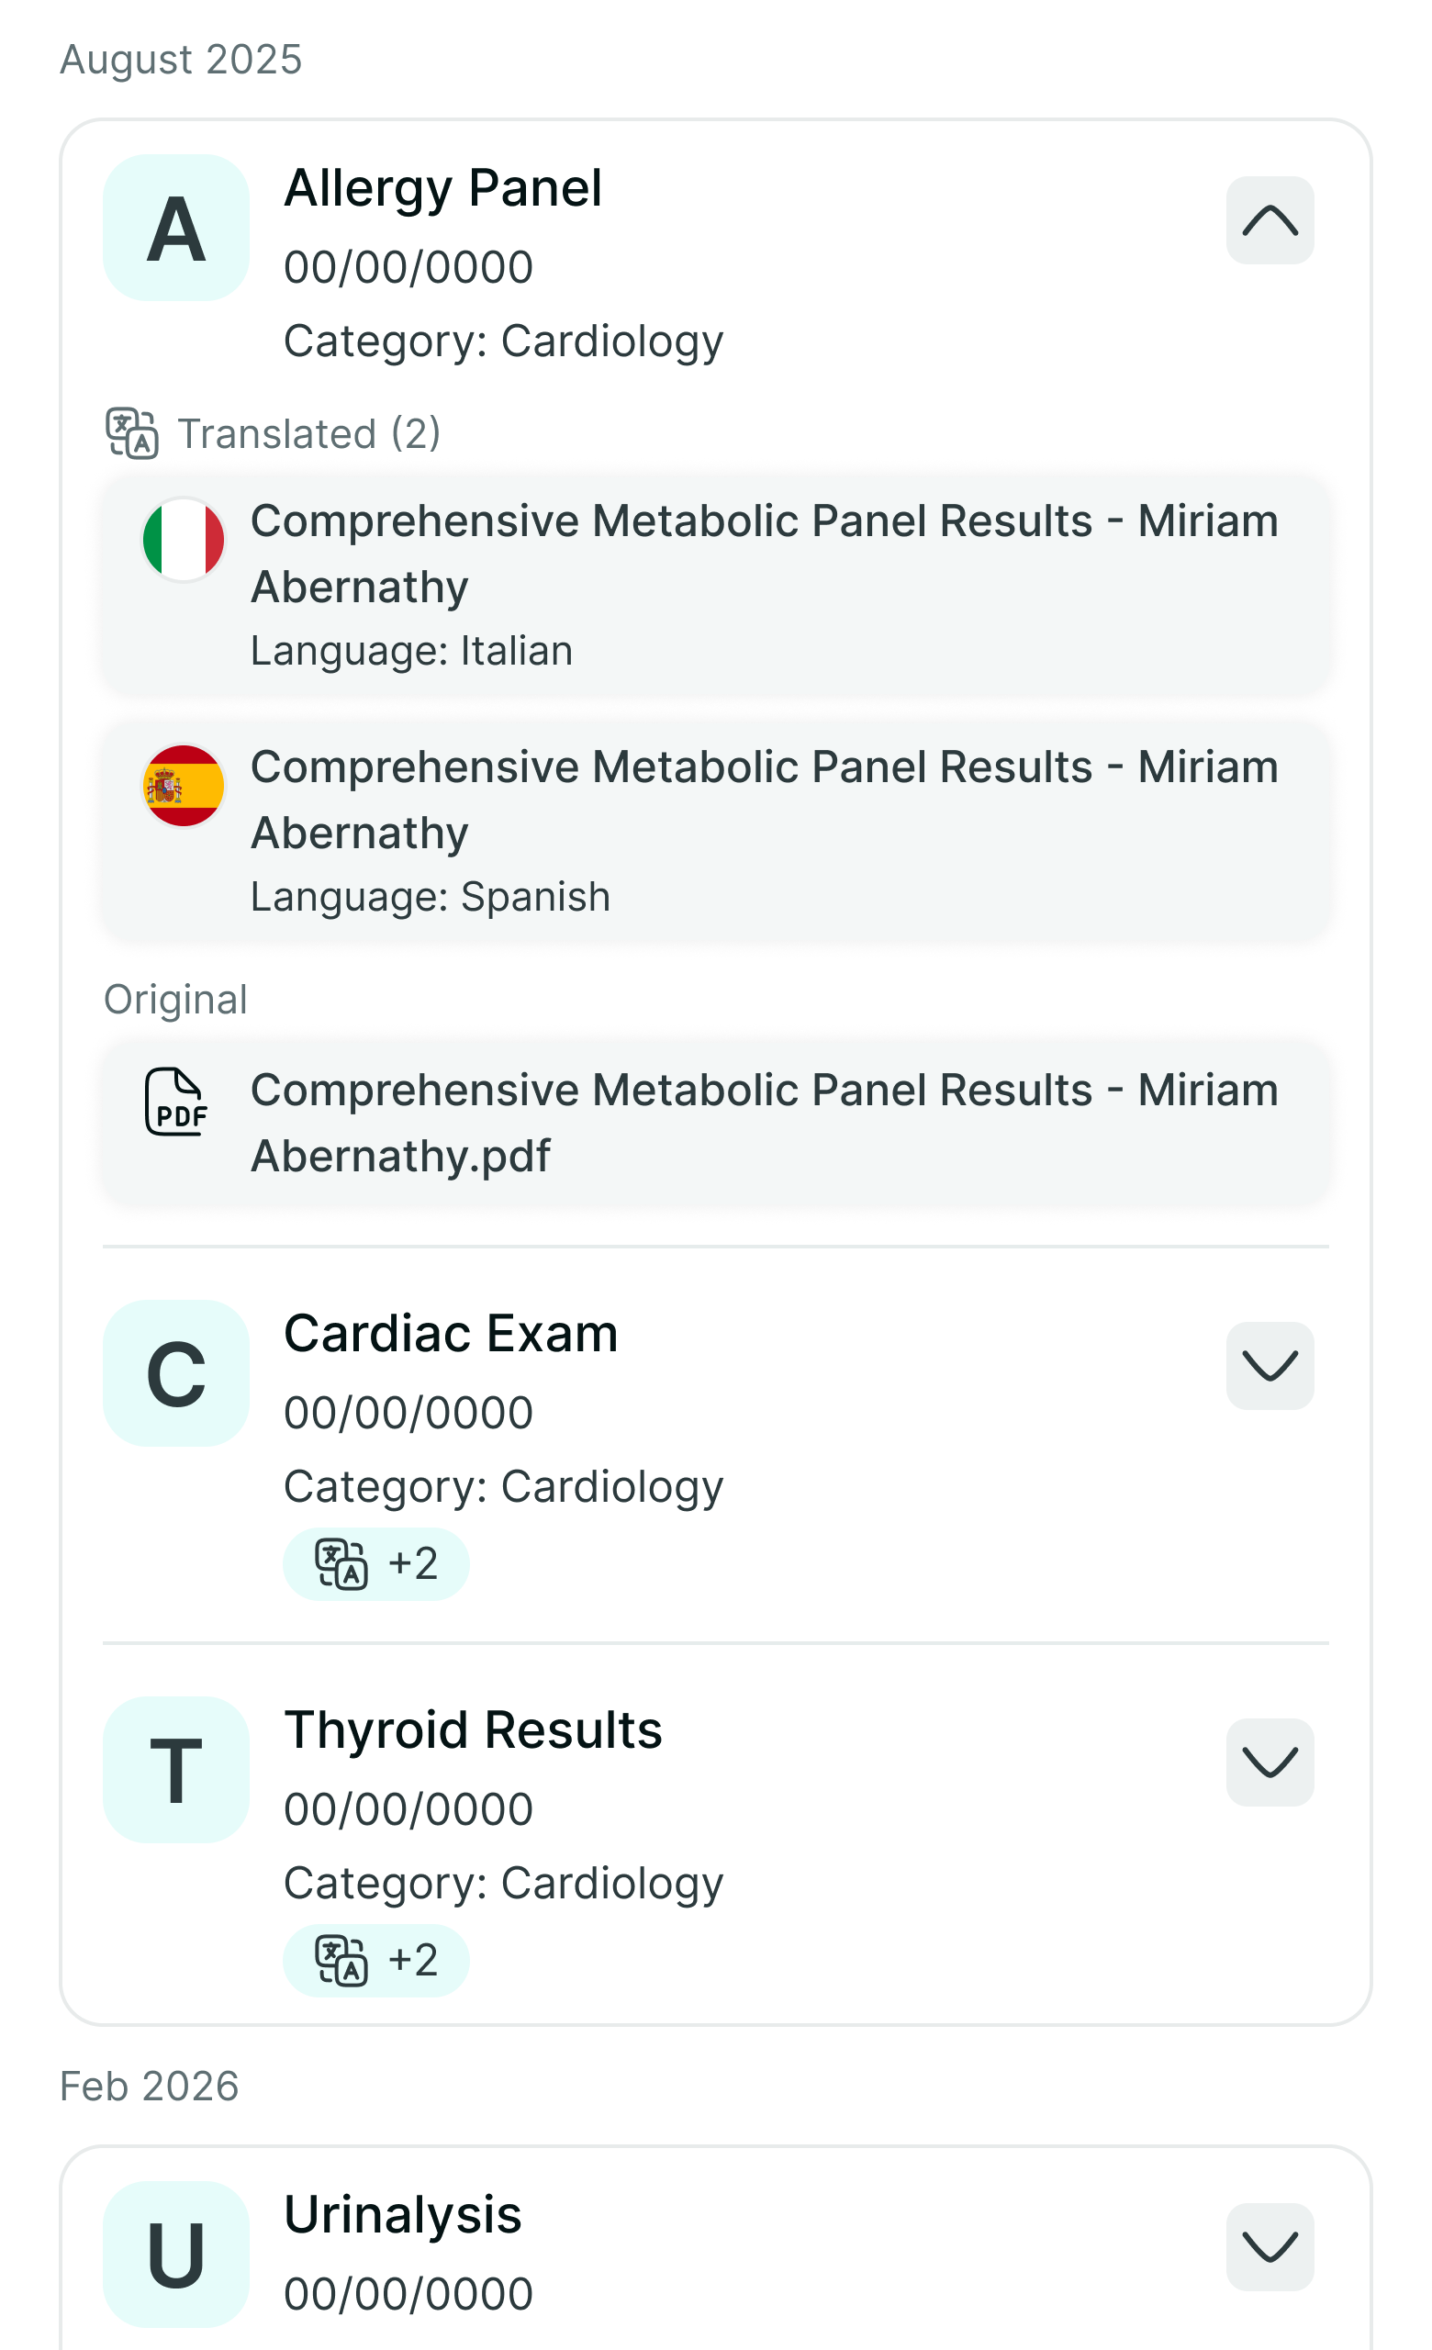Click the Italian flag icon
Image resolution: width=1432 pixels, height=2350 pixels.
[x=183, y=539]
